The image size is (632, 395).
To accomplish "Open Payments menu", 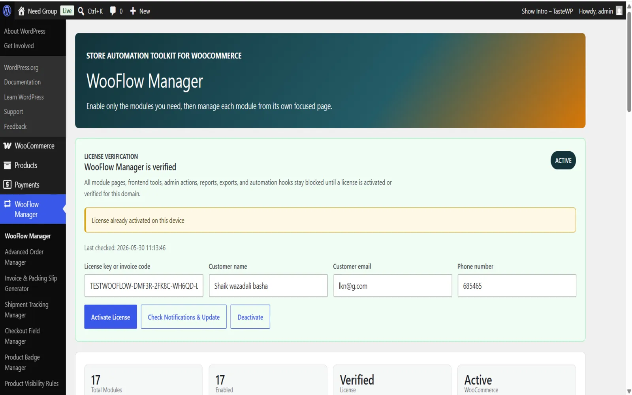I will click(x=33, y=185).
